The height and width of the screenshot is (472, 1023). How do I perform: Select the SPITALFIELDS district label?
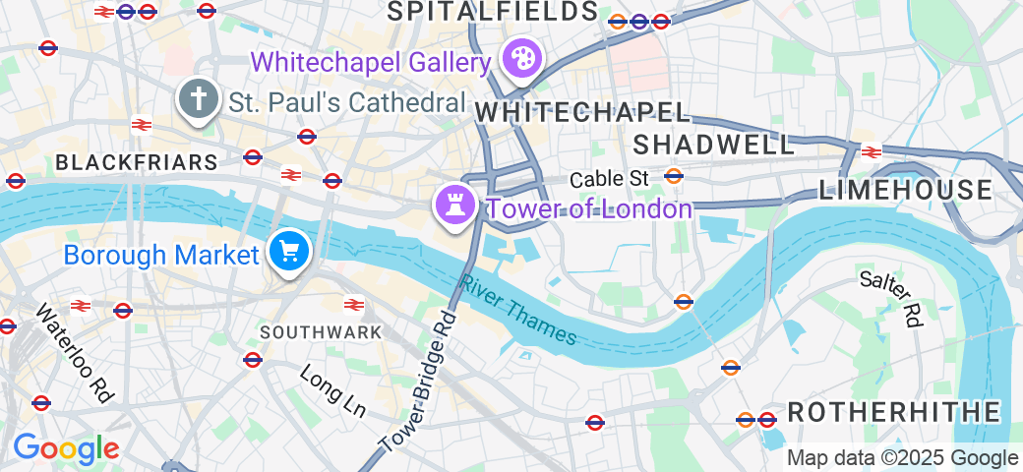tap(493, 11)
